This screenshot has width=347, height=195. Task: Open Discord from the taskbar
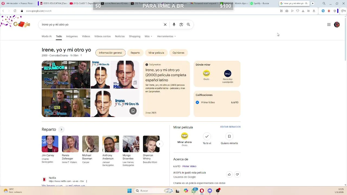tap(210, 191)
